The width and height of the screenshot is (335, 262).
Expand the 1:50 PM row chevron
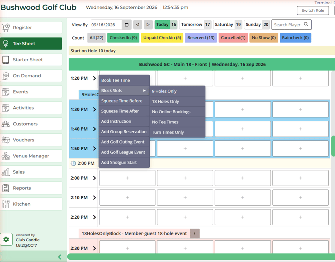point(94,149)
